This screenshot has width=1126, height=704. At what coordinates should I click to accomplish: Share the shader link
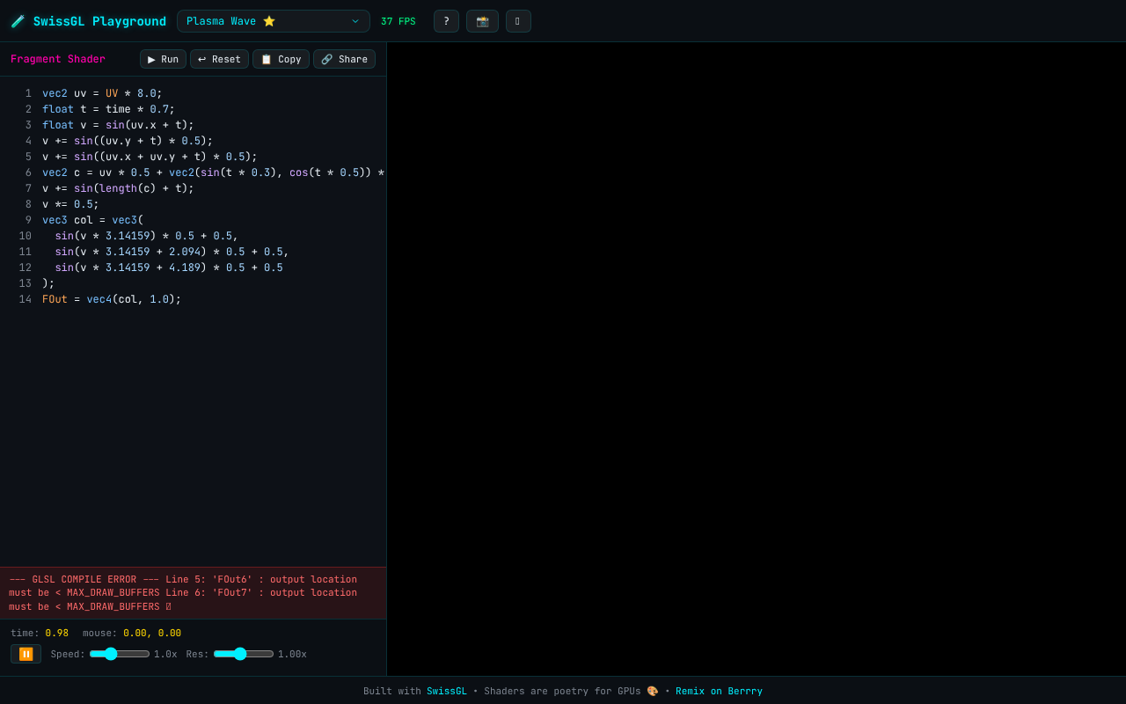click(344, 59)
